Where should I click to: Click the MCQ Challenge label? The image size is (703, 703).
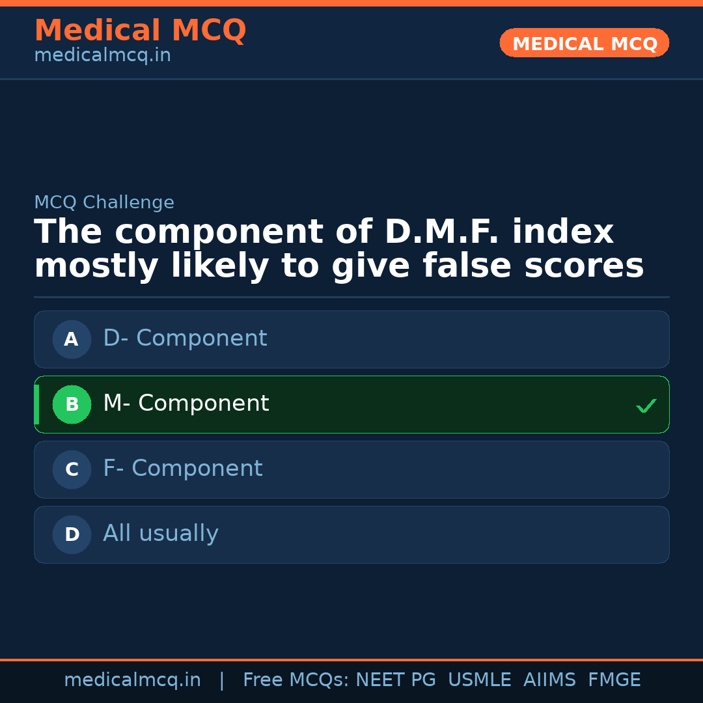(x=104, y=202)
